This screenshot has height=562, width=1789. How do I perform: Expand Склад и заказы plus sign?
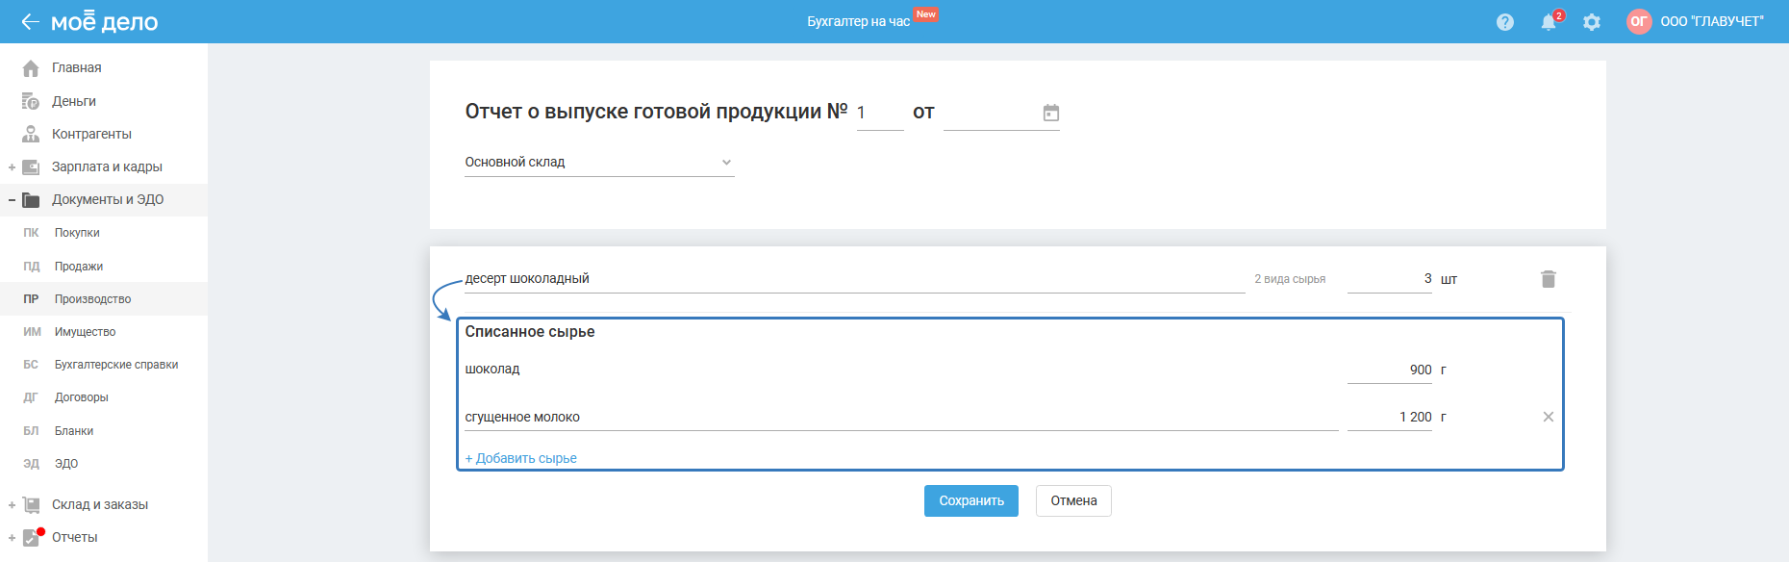(12, 505)
